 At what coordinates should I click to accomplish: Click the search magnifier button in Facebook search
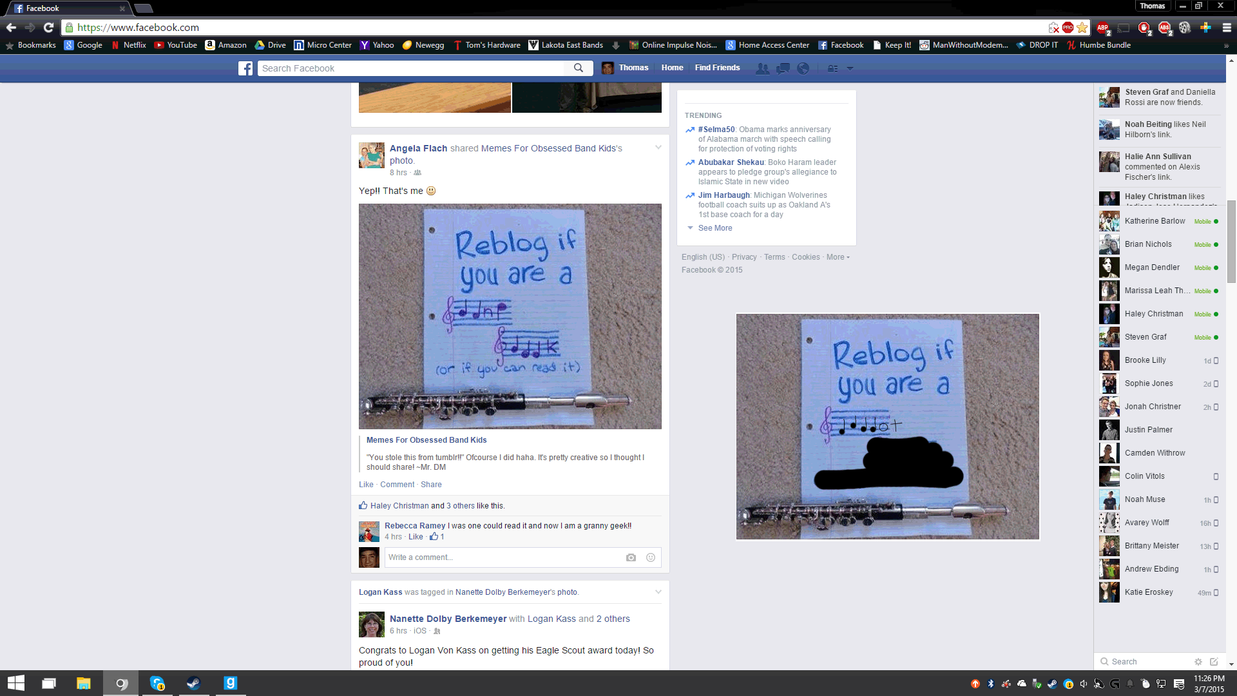tap(579, 68)
